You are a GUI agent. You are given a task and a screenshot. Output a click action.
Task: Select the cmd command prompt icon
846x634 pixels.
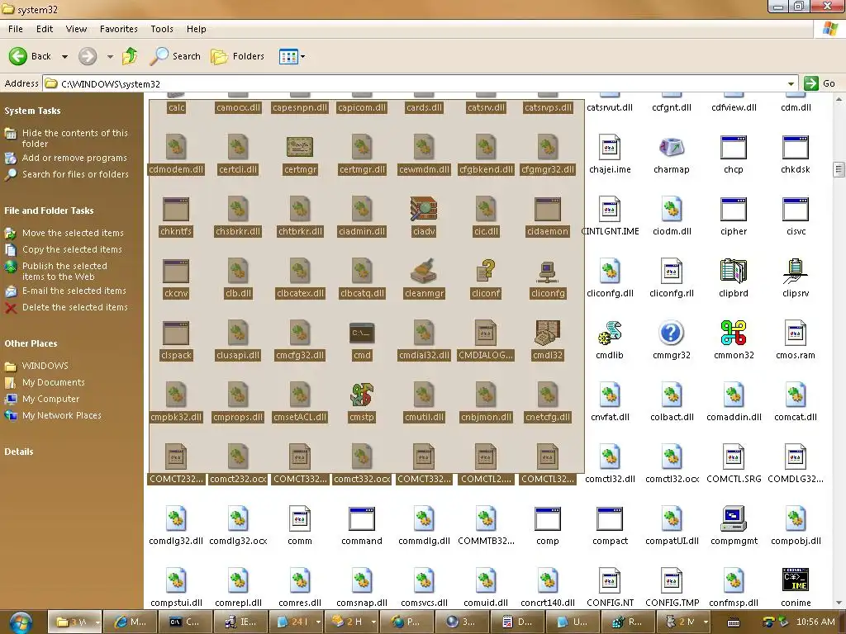362,334
